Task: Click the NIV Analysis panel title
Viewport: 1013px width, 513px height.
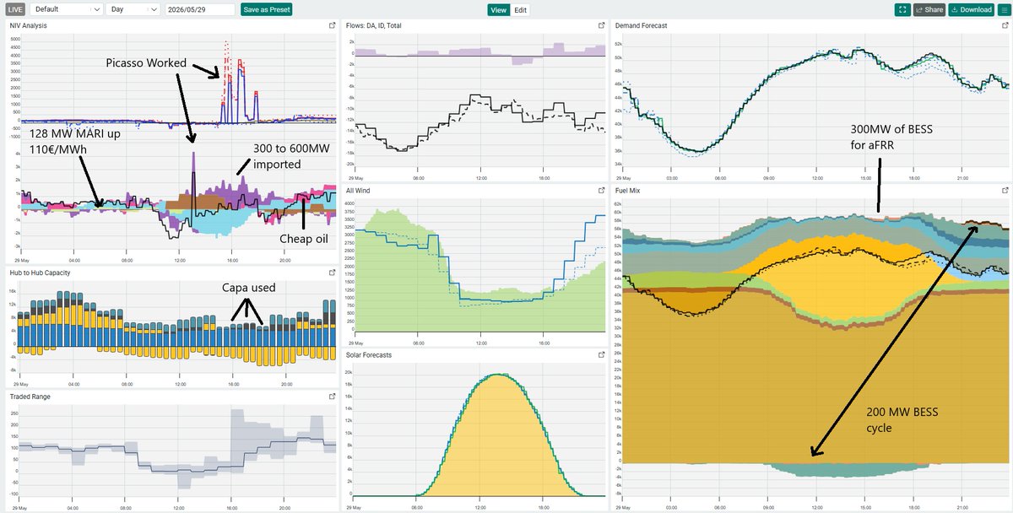Action: pos(28,26)
